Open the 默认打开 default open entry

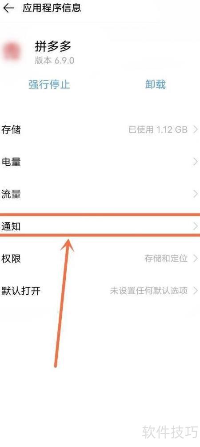[100, 291]
